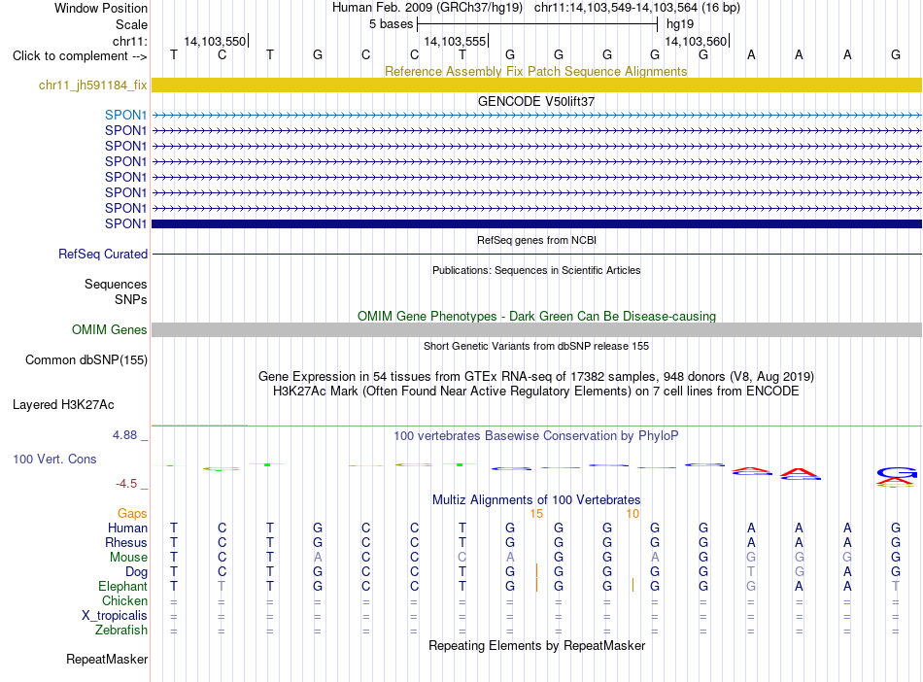The width and height of the screenshot is (923, 682).
Task: Open the light-blue SPON1 transcript label
Action: tap(125, 115)
